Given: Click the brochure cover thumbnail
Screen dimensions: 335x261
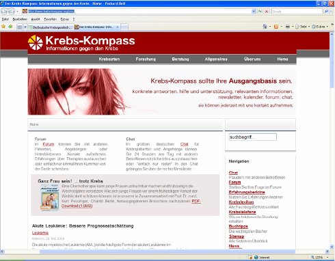Looking at the screenshot, I should point(49,197).
